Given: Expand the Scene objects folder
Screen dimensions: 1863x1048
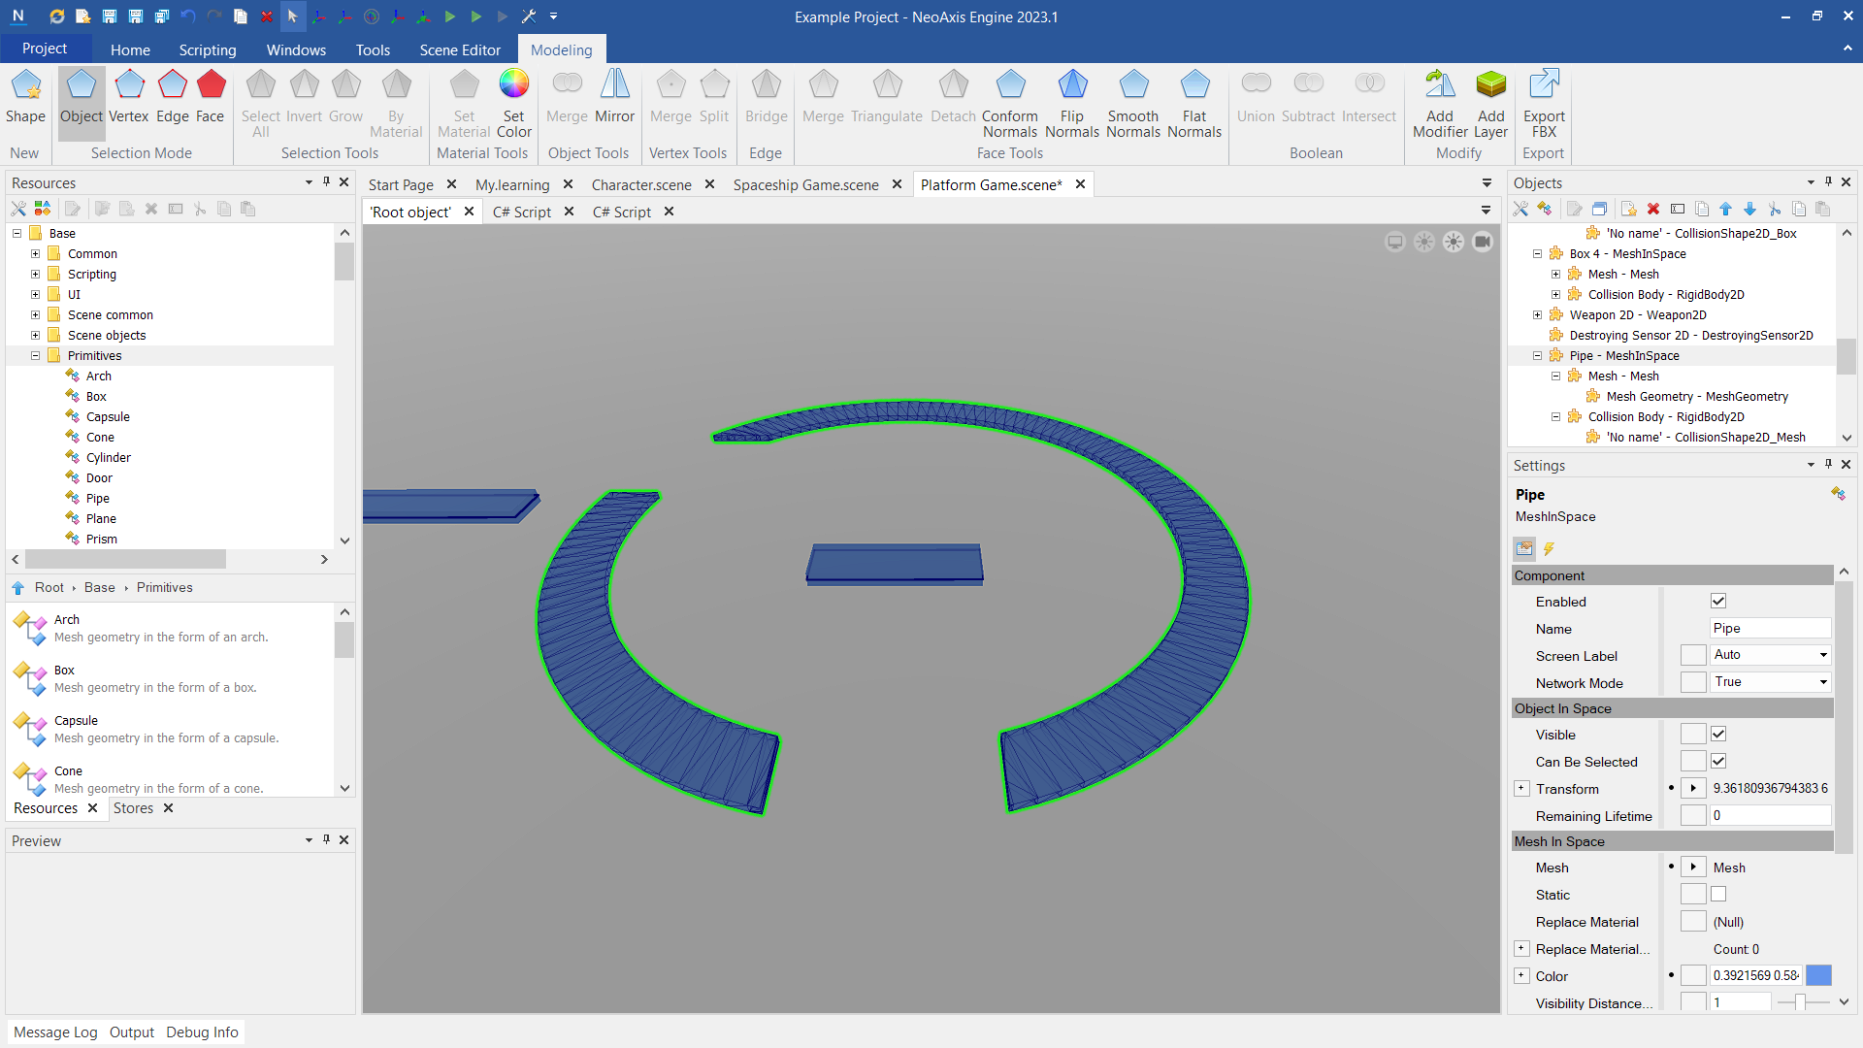Looking at the screenshot, I should click(x=36, y=336).
